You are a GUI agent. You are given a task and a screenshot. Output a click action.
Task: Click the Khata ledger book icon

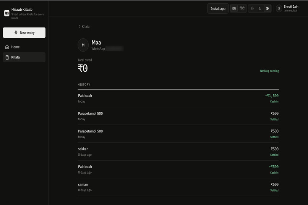pos(7,57)
